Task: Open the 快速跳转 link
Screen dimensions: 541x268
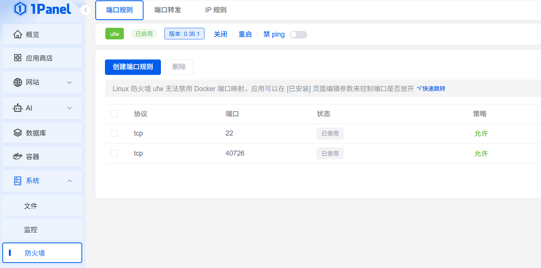Action: 433,88
